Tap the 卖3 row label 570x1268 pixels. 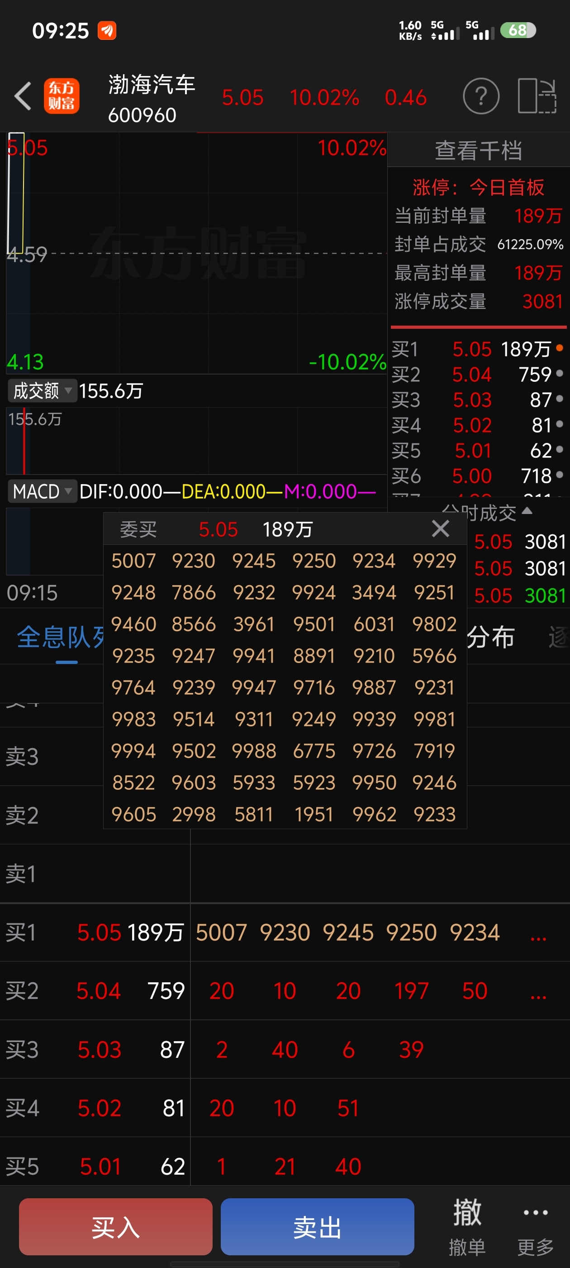point(22,757)
